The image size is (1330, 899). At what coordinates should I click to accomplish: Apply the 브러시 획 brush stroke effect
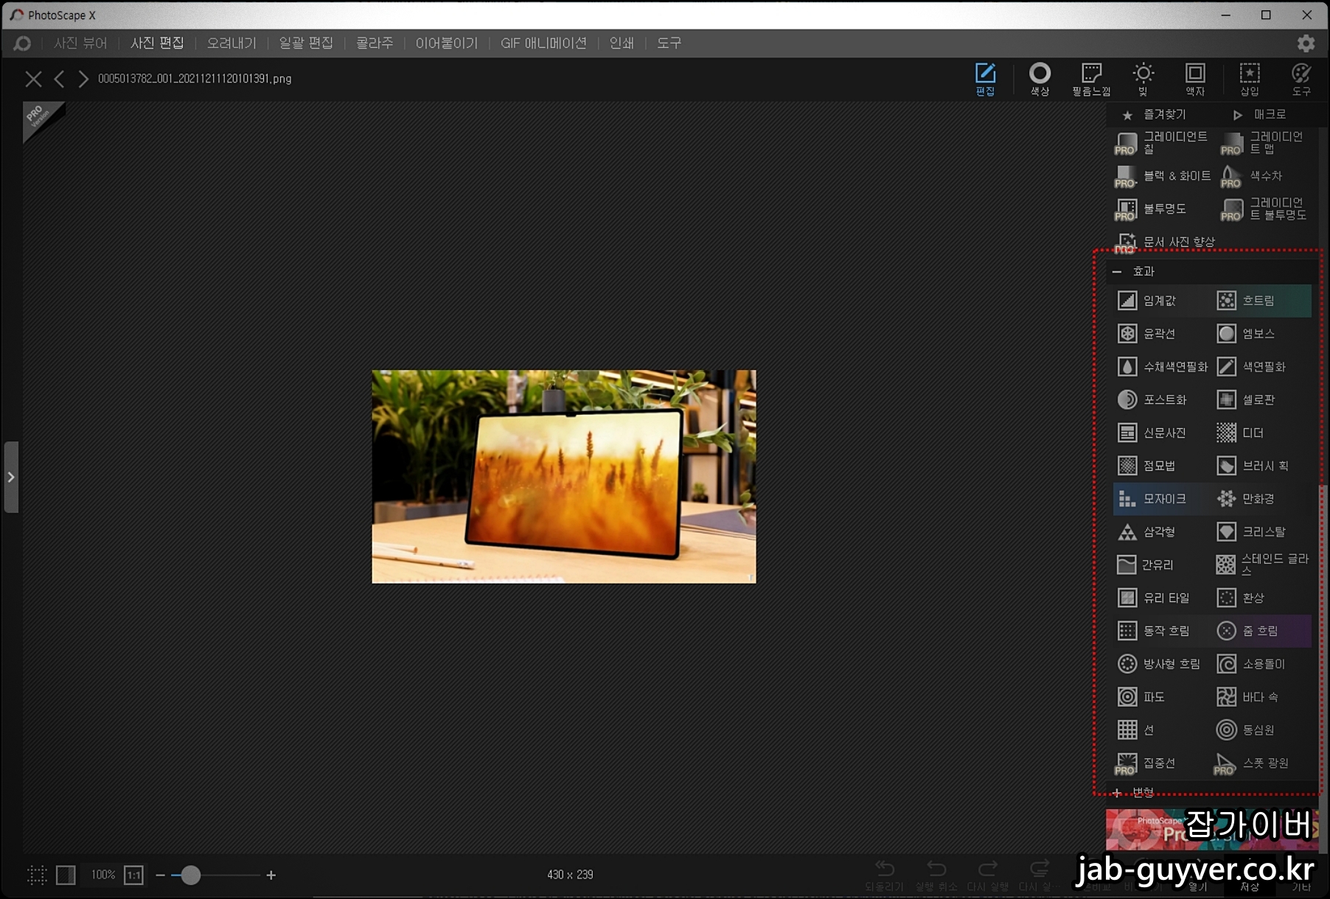point(1262,466)
